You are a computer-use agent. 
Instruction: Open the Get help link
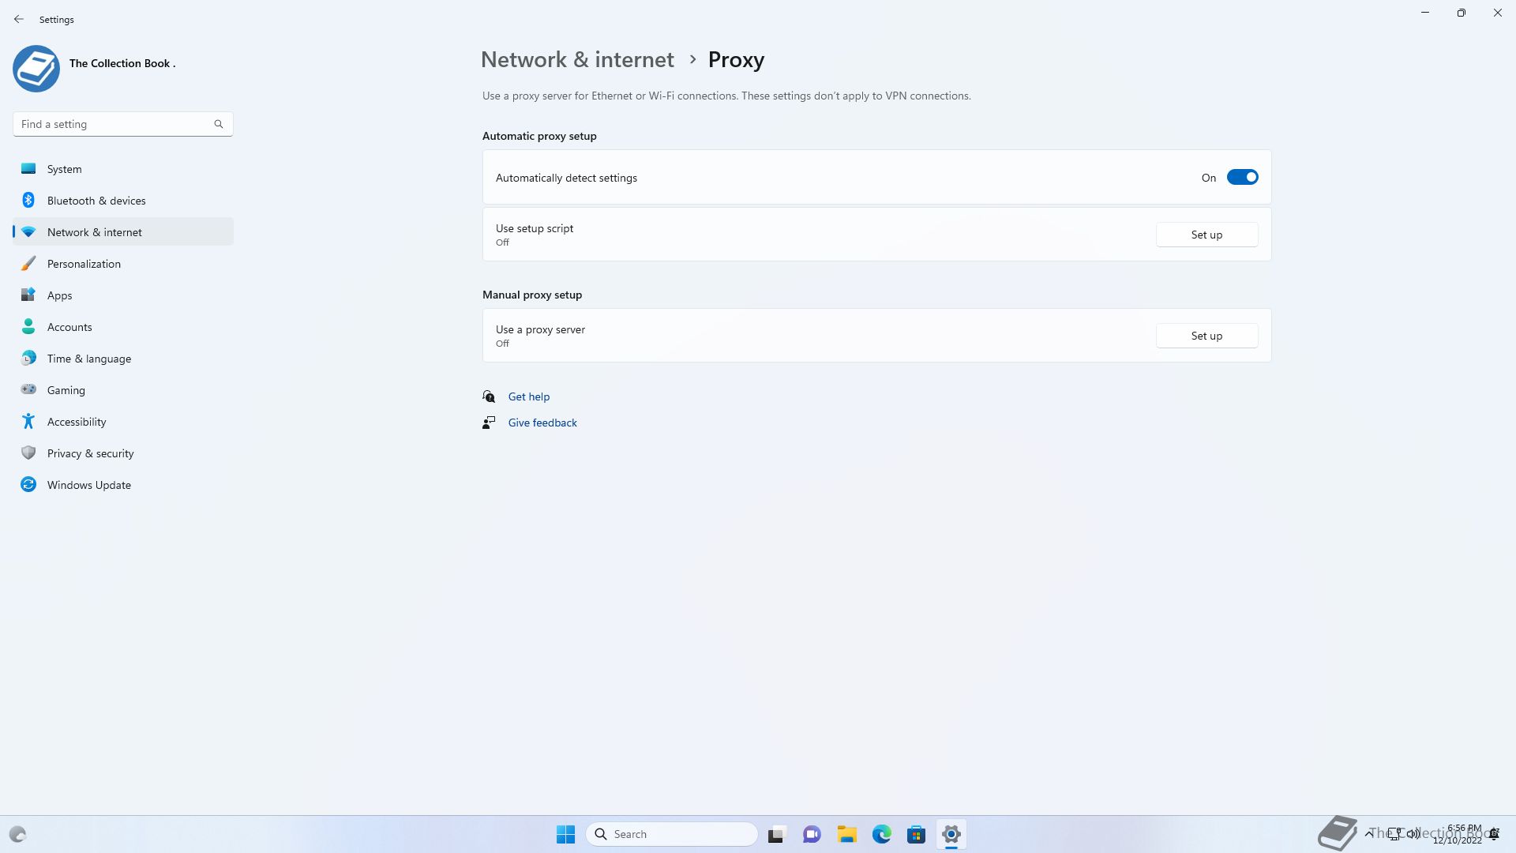528,396
